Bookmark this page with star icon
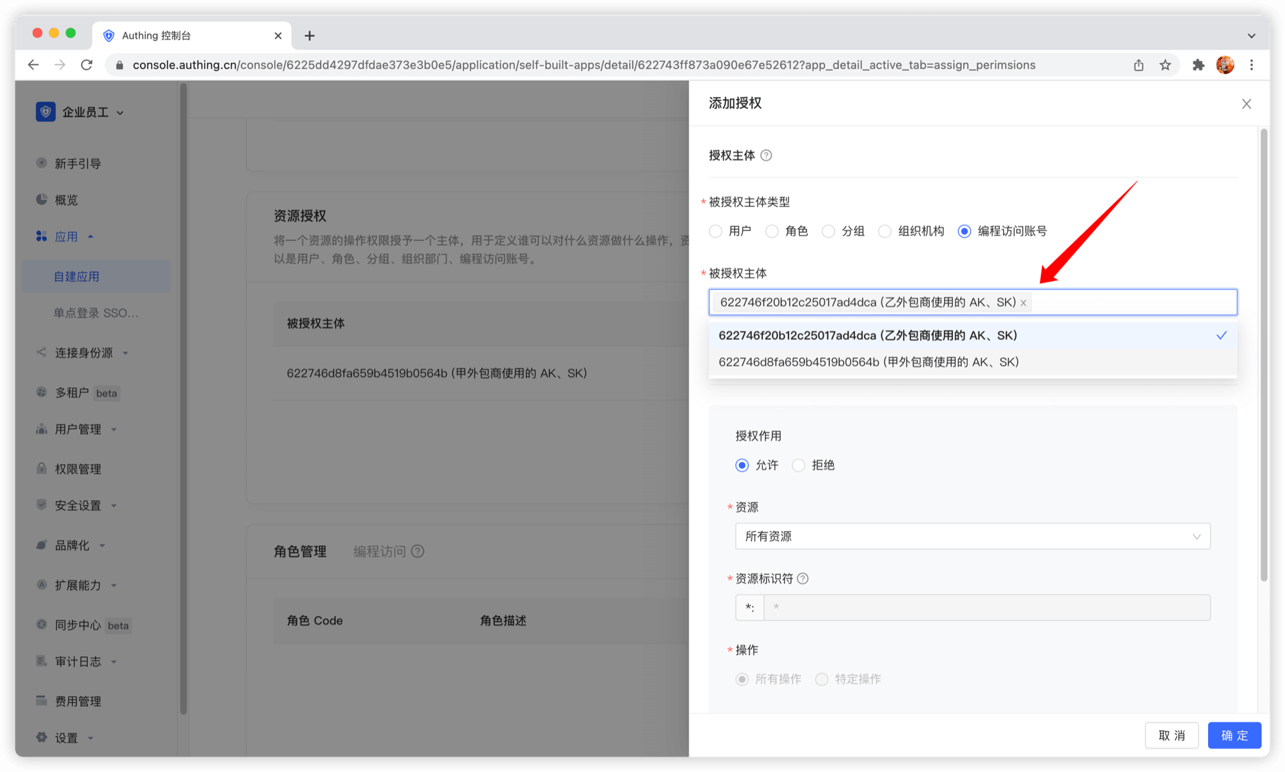1285x772 pixels. 1165,65
